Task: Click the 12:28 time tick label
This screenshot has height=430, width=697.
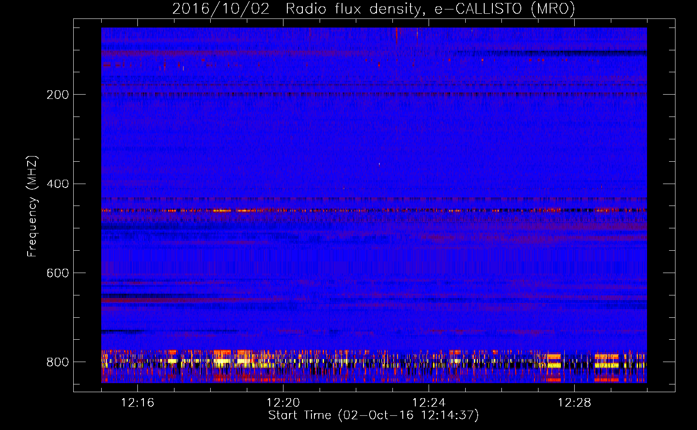Action: 574,403
